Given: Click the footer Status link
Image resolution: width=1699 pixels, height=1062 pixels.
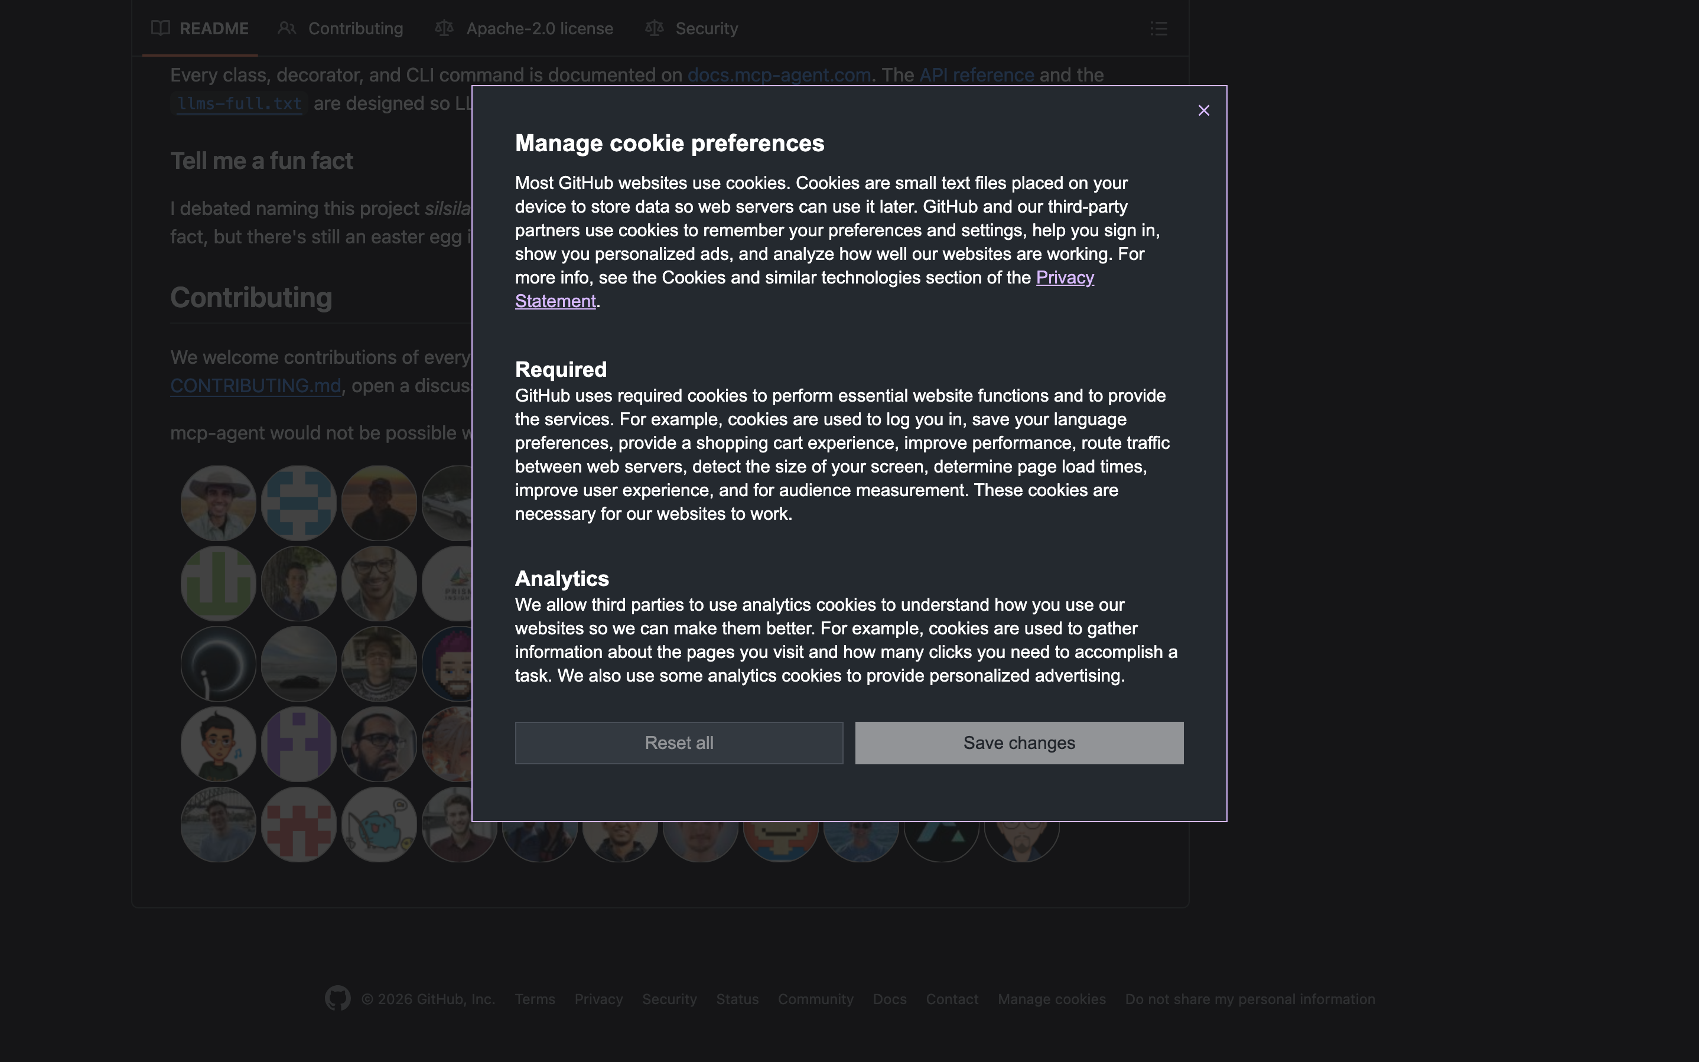Looking at the screenshot, I should point(737,999).
